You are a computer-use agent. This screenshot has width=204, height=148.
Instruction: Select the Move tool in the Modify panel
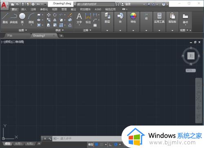[x=49, y=15]
